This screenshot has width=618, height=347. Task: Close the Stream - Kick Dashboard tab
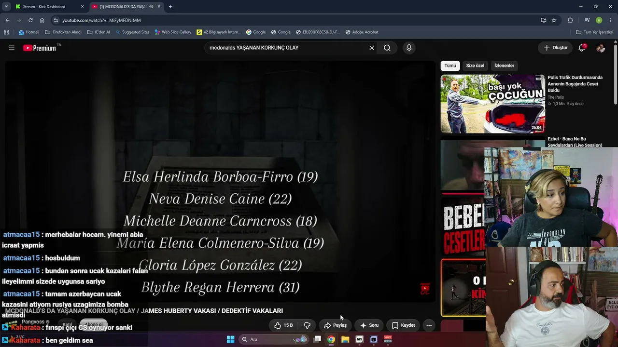pyautogui.click(x=82, y=7)
